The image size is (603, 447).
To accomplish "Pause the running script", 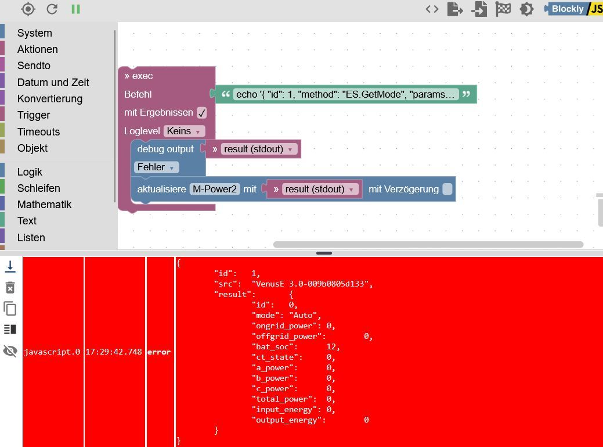I will pos(76,9).
